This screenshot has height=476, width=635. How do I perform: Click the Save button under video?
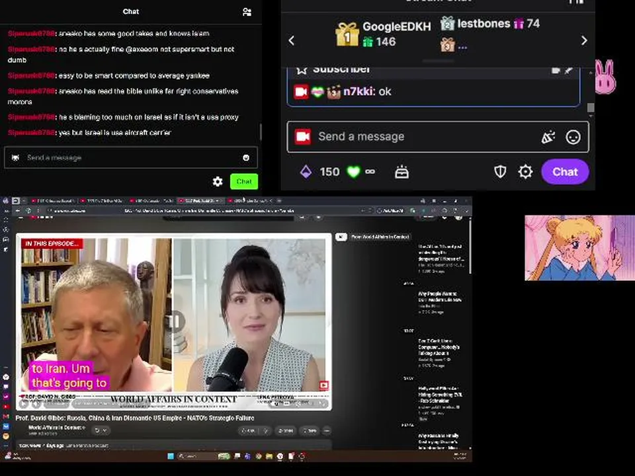(310, 430)
